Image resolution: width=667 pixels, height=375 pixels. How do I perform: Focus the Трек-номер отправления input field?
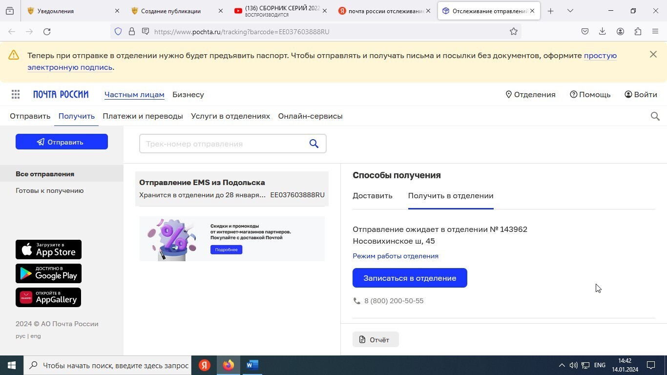[222, 144]
